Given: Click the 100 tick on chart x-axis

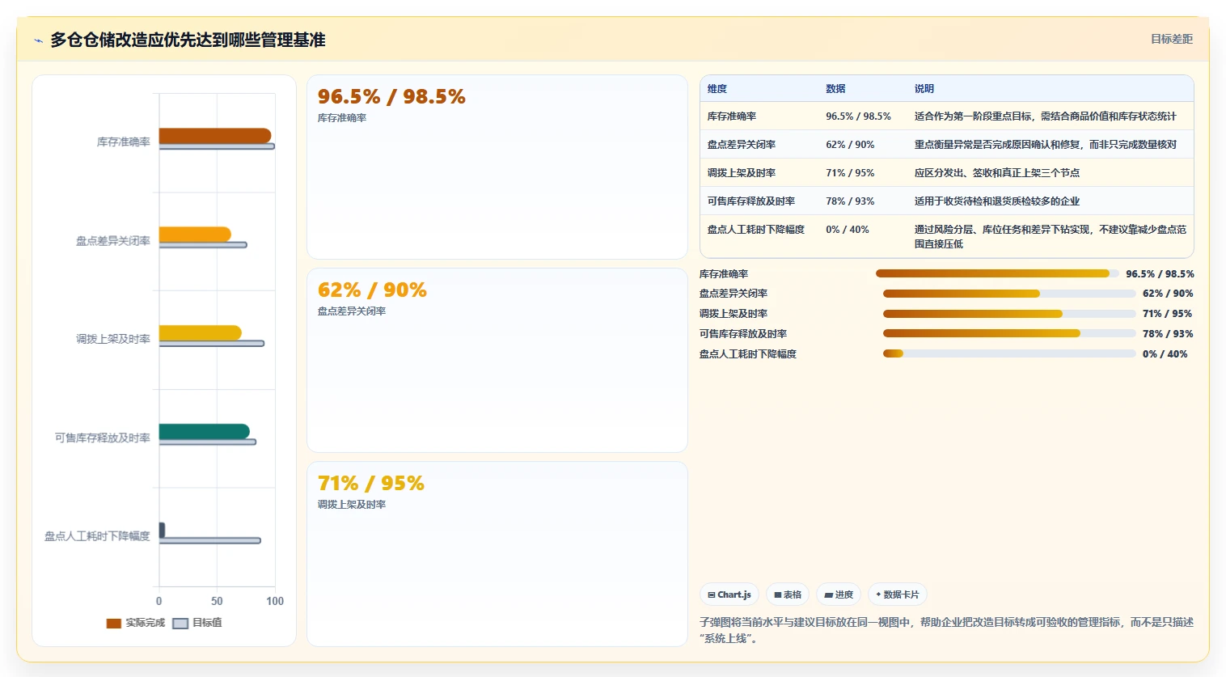Looking at the screenshot, I should pos(275,601).
